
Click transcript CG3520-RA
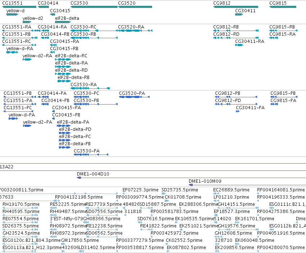click(x=135, y=31)
